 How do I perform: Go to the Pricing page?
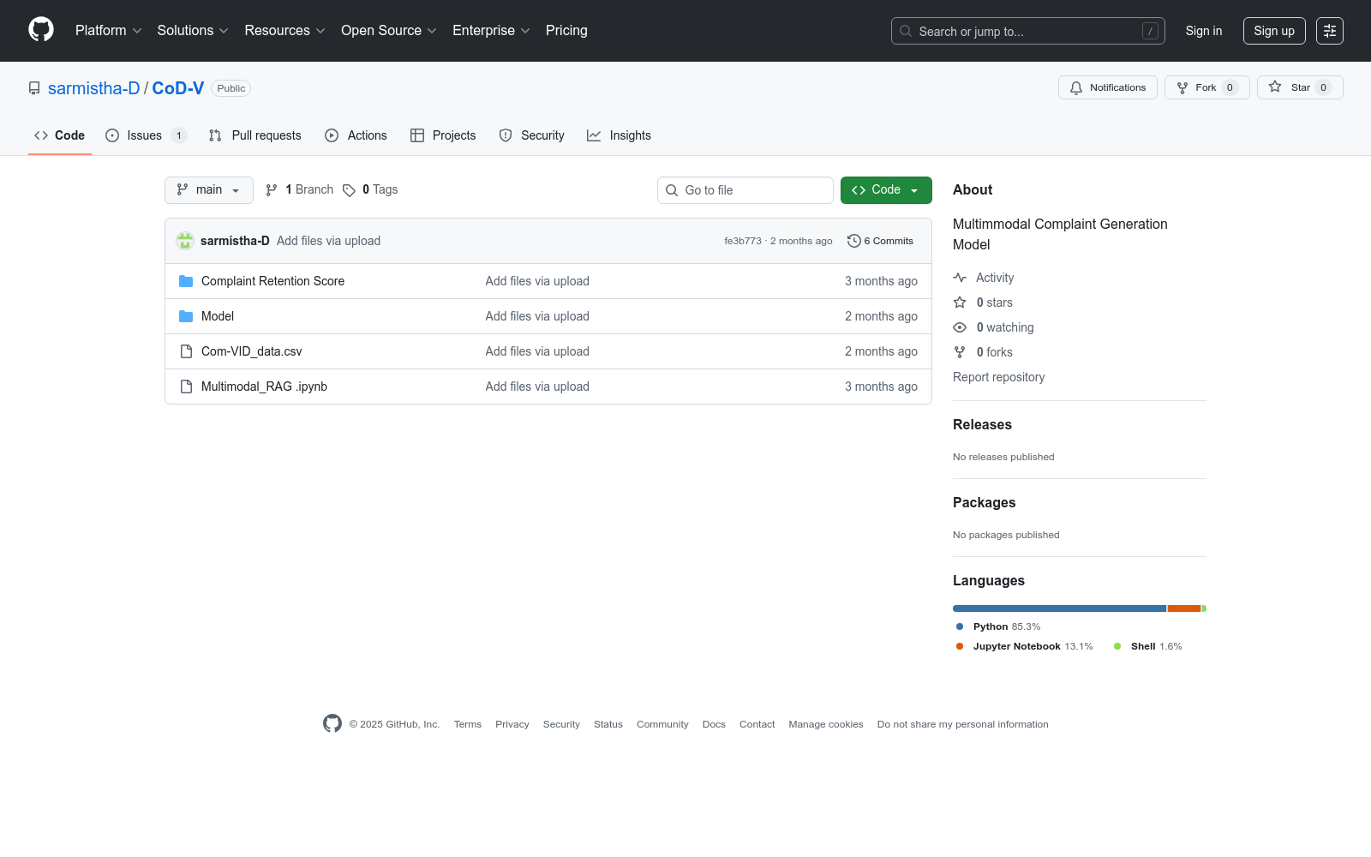click(566, 30)
